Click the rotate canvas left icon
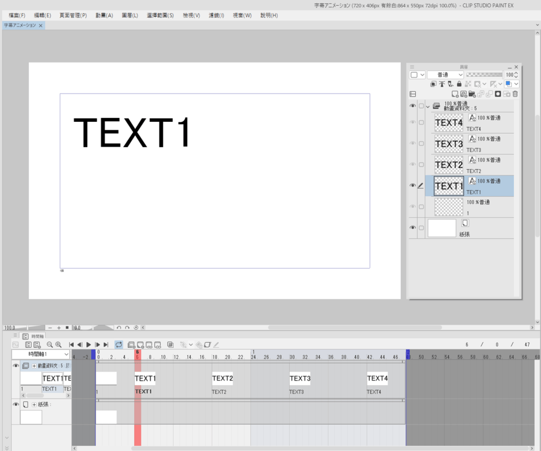Image resolution: width=541 pixels, height=451 pixels. click(x=119, y=328)
